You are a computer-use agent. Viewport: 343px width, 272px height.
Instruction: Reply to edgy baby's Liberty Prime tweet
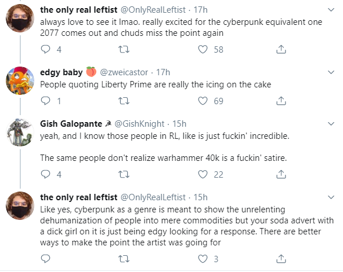[45, 101]
